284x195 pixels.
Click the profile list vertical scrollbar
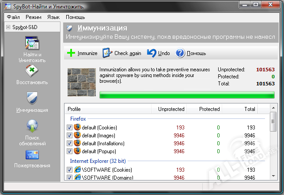click(274, 145)
